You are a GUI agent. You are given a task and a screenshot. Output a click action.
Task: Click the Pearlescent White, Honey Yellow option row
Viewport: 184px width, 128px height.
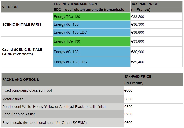click(x=54, y=107)
